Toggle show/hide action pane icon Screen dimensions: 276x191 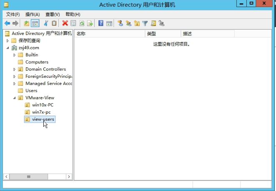pos(109,23)
